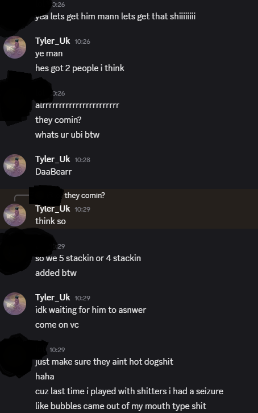The height and width of the screenshot is (413, 258).
Task: Click the "so we 5 stackin or 4 stackin" message
Action: tap(88, 258)
